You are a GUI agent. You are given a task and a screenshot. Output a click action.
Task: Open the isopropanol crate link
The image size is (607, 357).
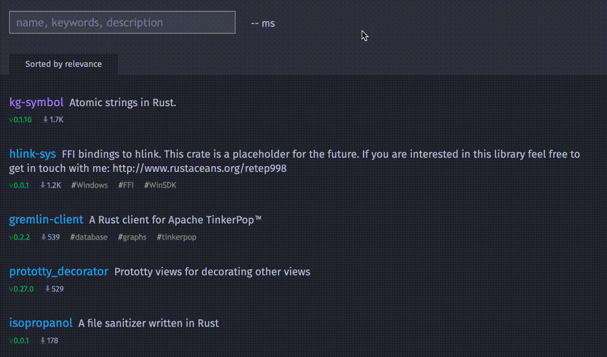coord(40,323)
